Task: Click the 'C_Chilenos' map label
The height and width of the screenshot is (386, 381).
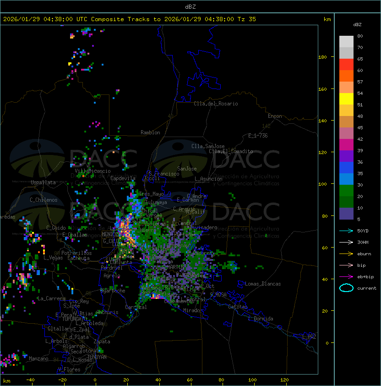Action: coord(44,200)
